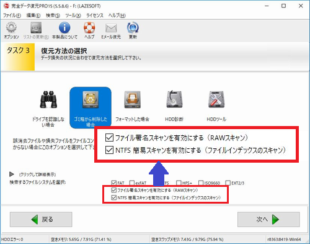This screenshot has height=244, width=310.
Task: Launch Eメール復元 envelope icon
Action: point(111,28)
